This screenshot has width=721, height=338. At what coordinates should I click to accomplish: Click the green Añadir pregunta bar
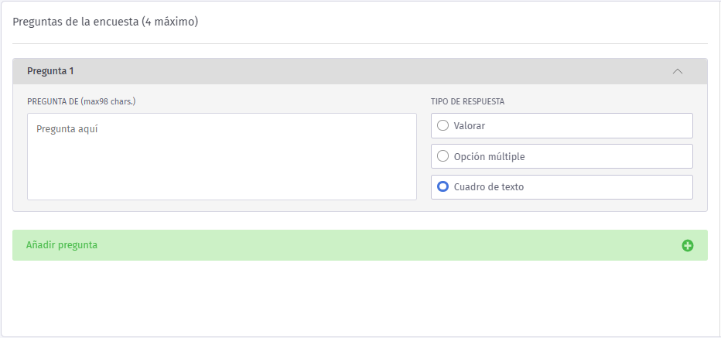click(360, 245)
